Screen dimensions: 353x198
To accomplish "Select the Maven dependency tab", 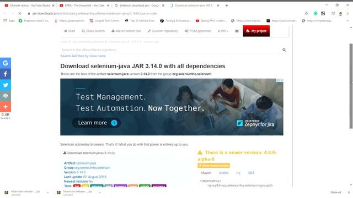I will click(x=206, y=173).
